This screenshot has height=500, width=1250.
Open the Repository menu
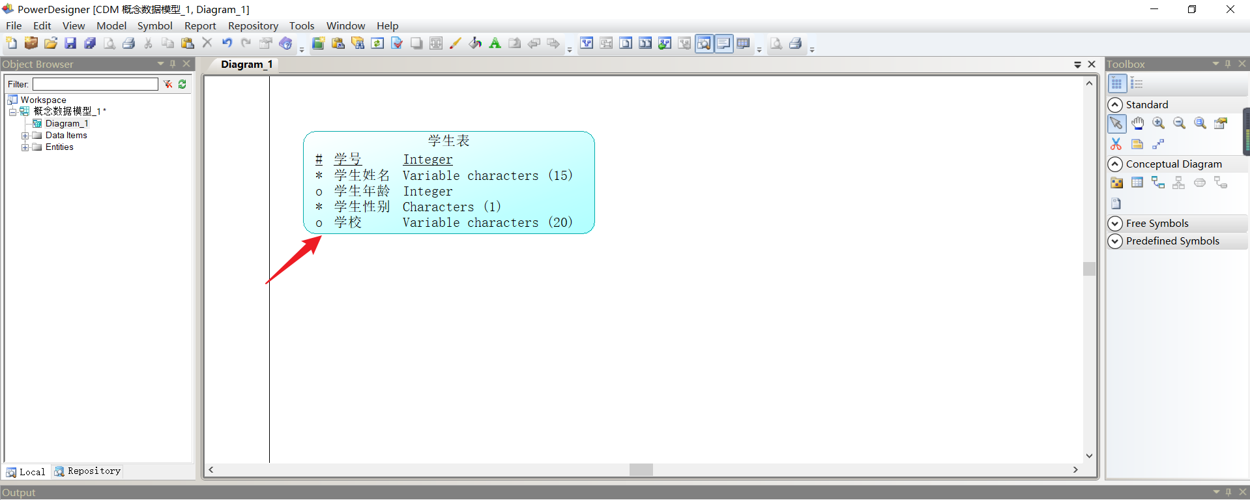253,26
